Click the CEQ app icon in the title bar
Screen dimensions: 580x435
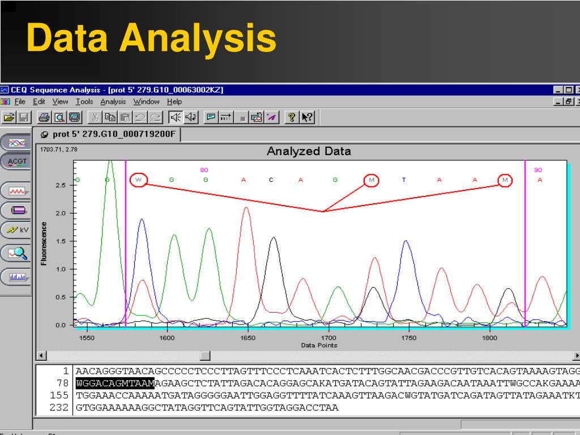point(5,90)
